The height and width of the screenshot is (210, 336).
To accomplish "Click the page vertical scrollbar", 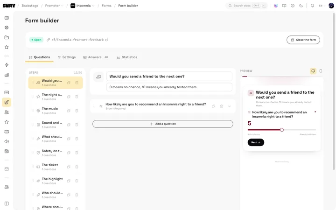I will pos(334,91).
